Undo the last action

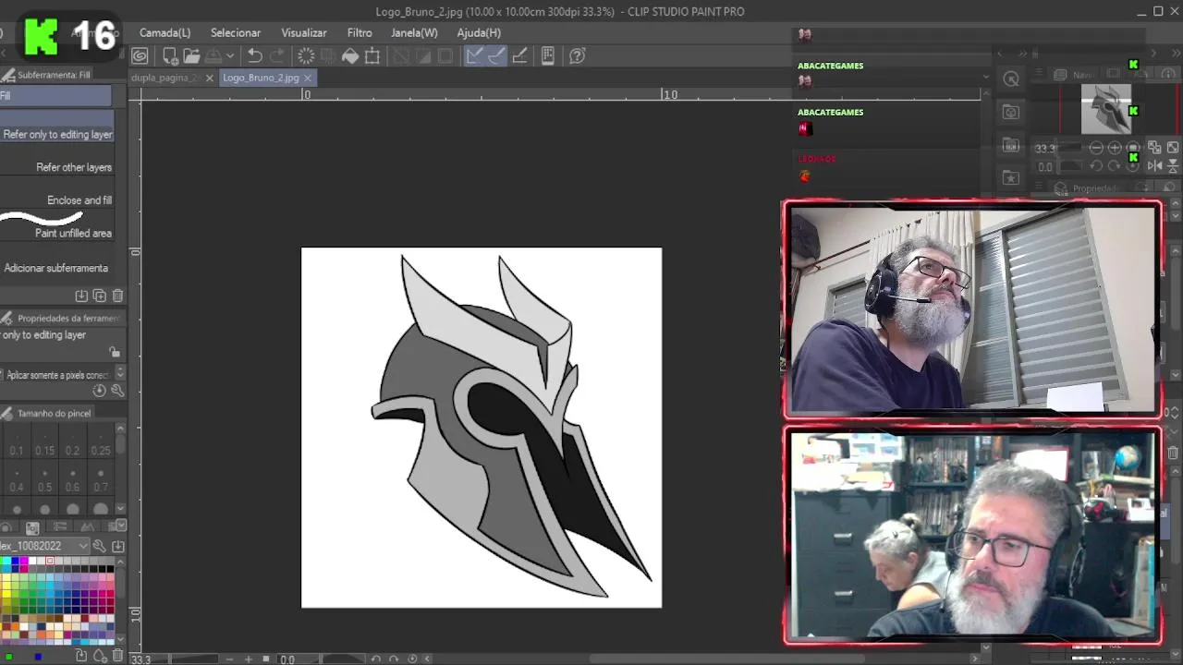tap(254, 56)
